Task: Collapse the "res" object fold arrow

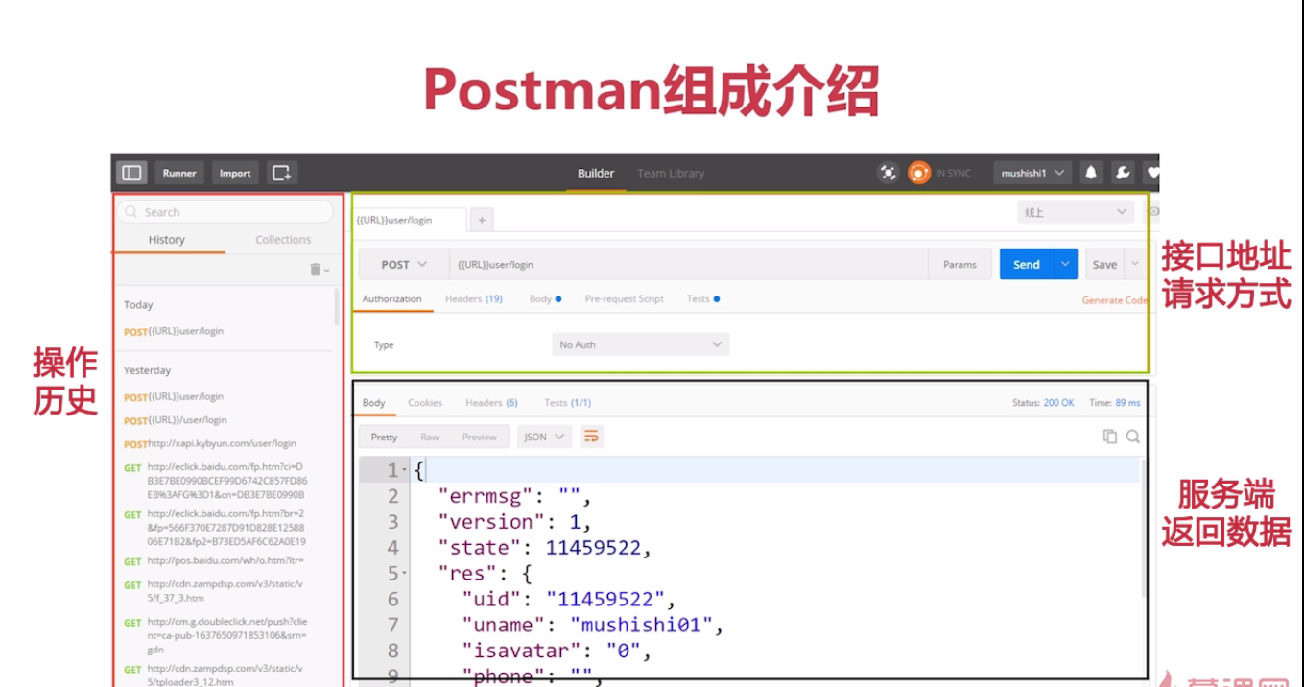Action: 405,574
